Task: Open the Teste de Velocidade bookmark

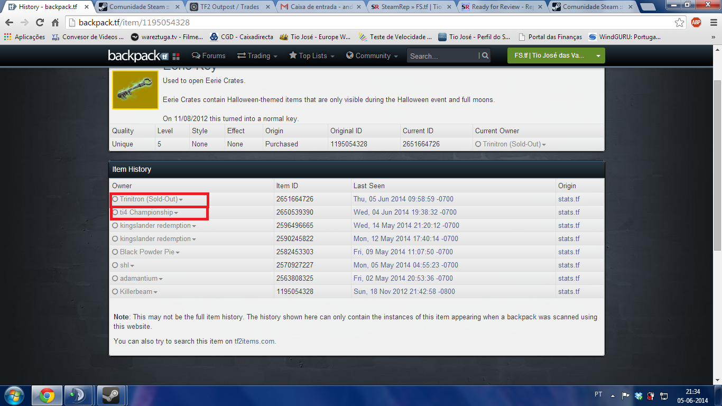Action: pyautogui.click(x=395, y=37)
